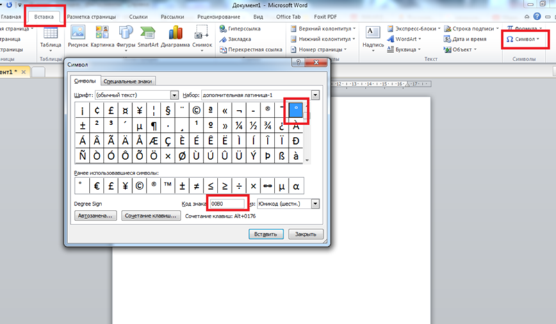The image size is (556, 324).
Task: Open the Символ dropdown in the ribbon
Action: click(523, 39)
